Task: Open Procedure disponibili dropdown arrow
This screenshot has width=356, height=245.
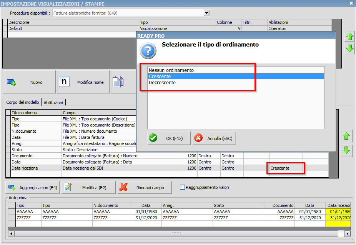Action: coord(206,13)
